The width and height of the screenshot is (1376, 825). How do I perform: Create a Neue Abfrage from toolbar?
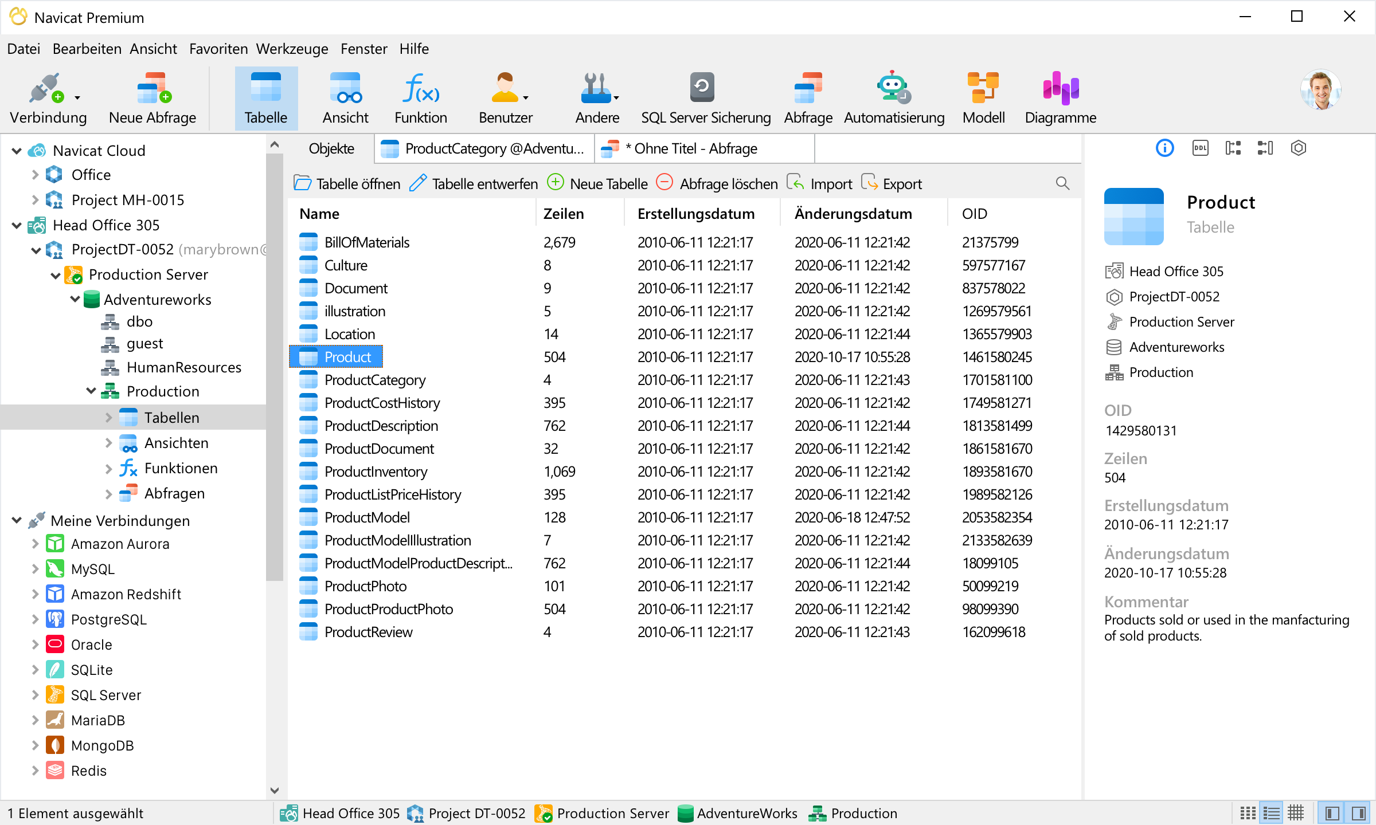153,99
